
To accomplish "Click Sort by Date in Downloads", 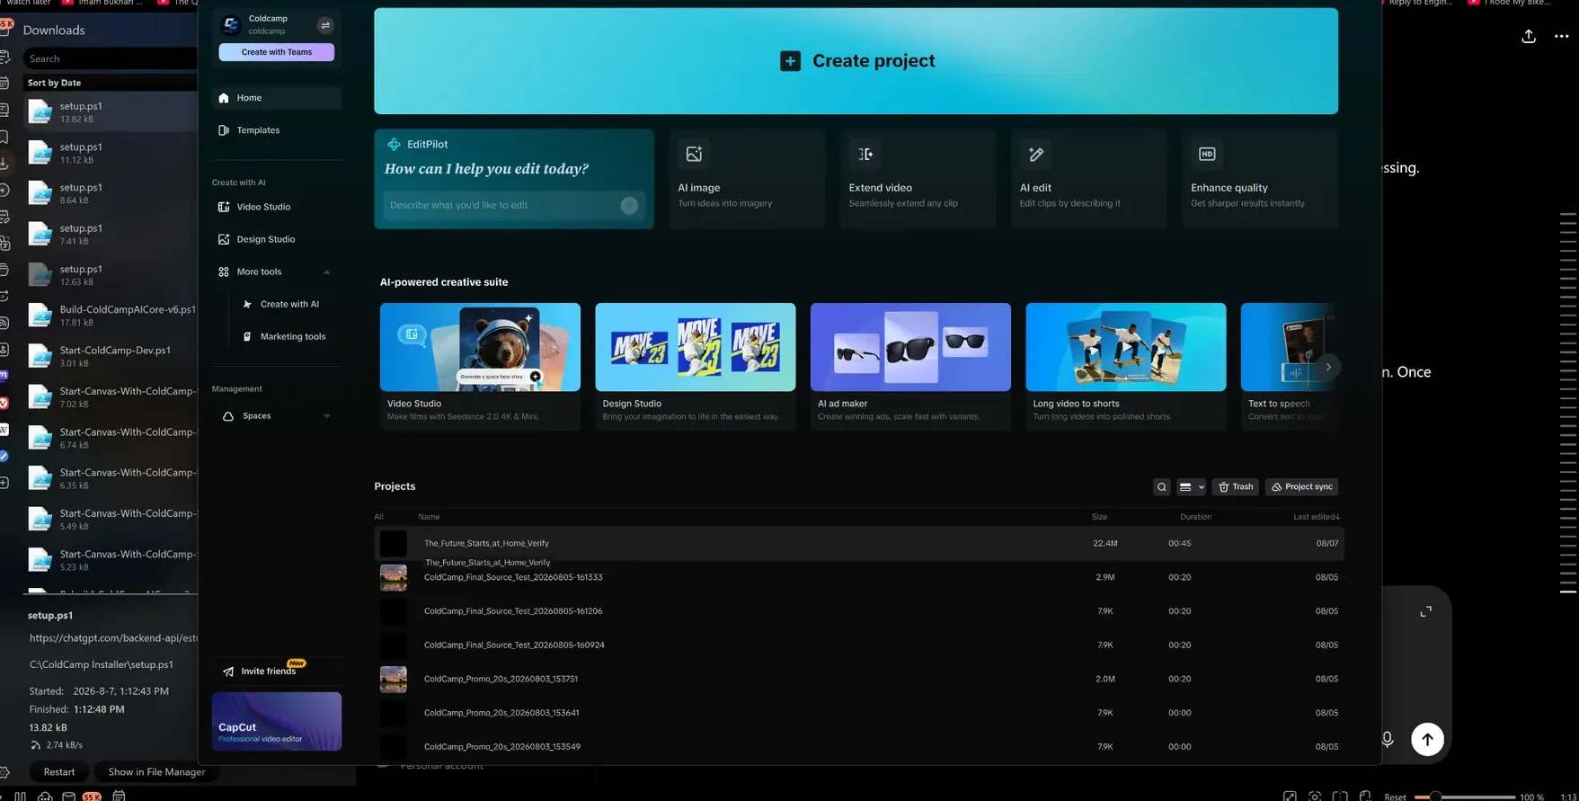I will click(x=54, y=83).
